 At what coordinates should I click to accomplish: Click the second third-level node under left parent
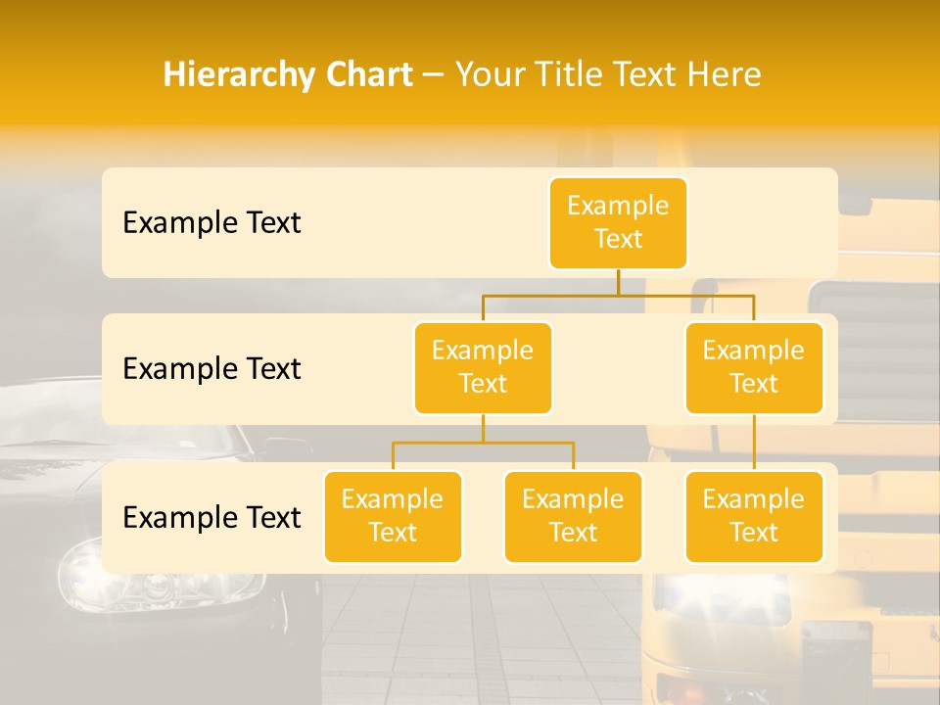click(x=573, y=516)
